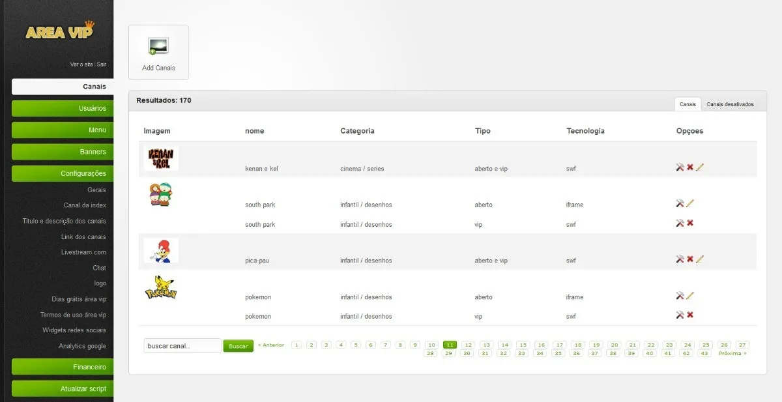
Task: Open tools icon for pica-pau row
Action: pos(680,259)
